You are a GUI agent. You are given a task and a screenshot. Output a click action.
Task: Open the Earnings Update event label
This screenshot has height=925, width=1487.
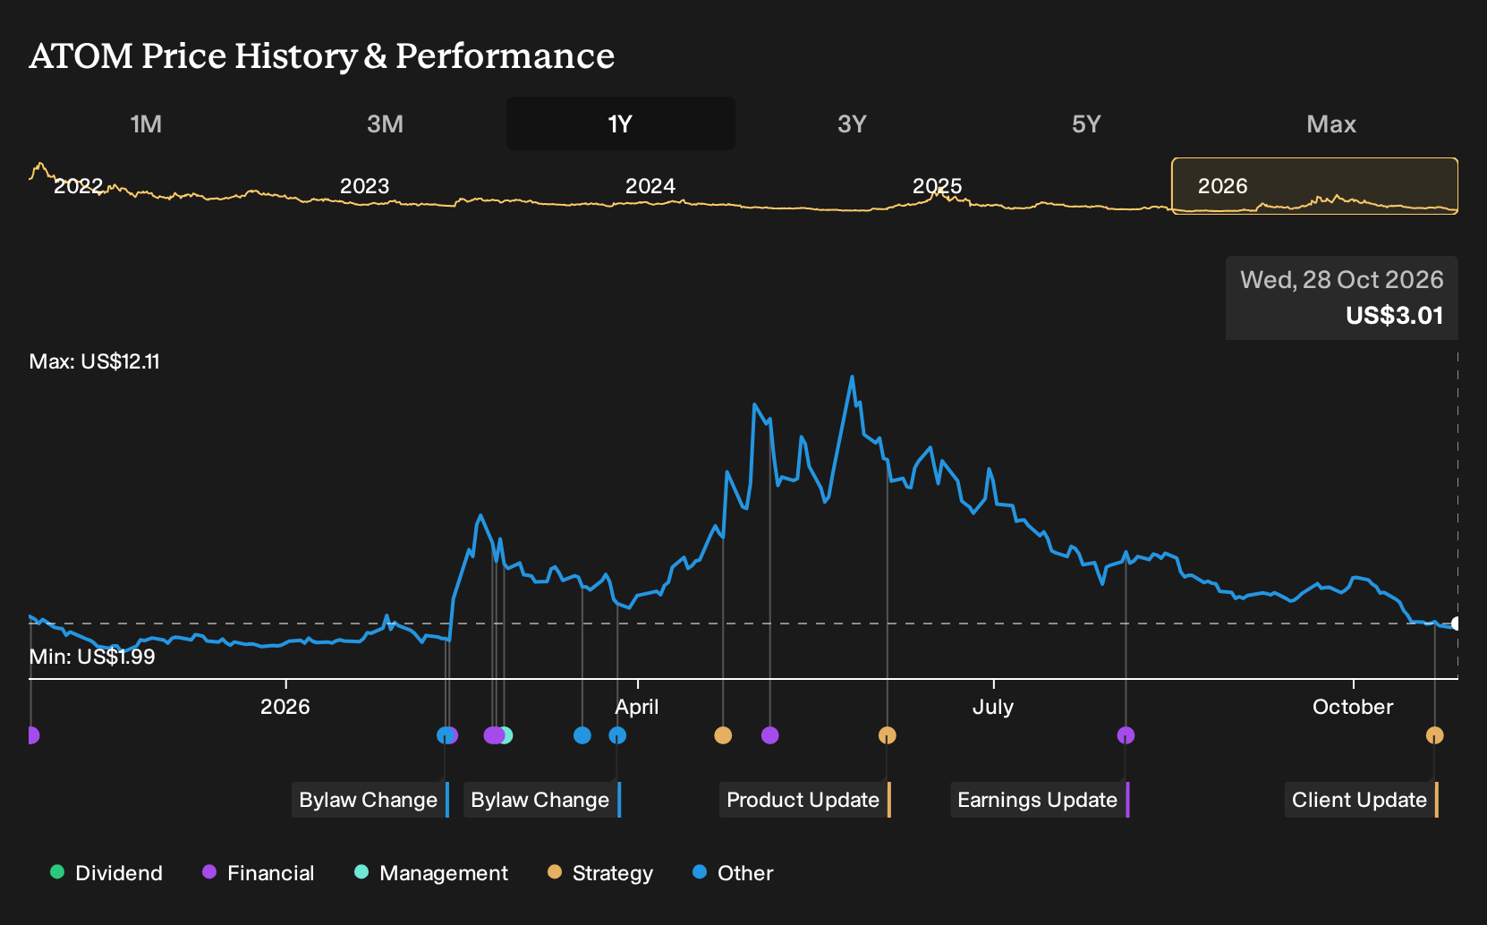1040,800
